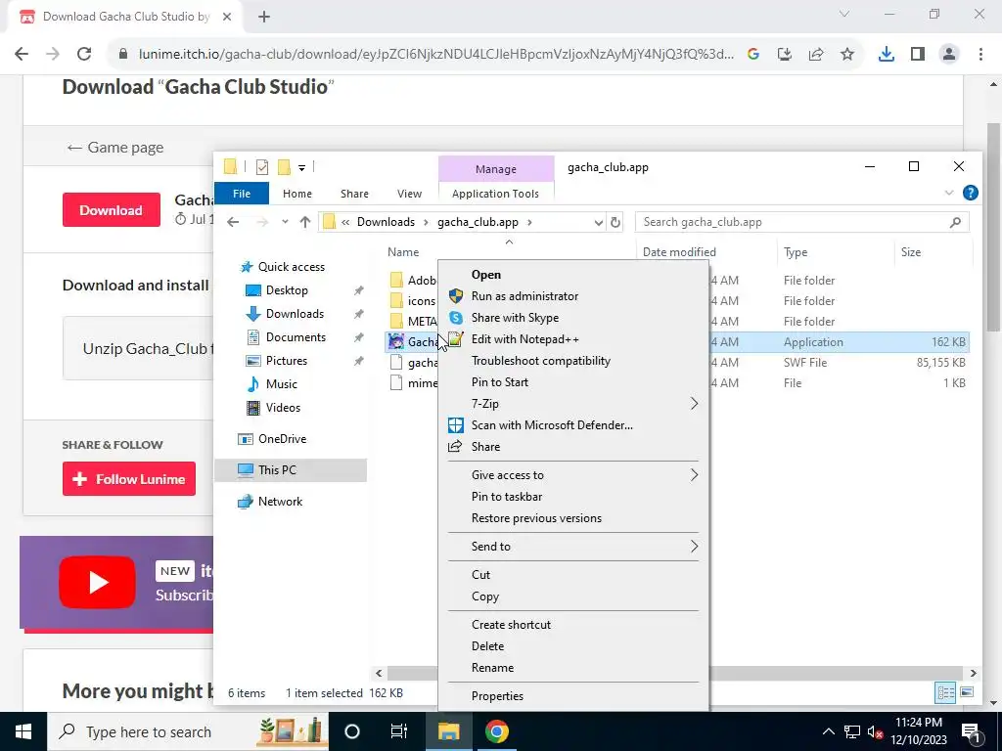Open the File ribbon tab
The width and height of the screenshot is (1002, 751).
click(242, 194)
